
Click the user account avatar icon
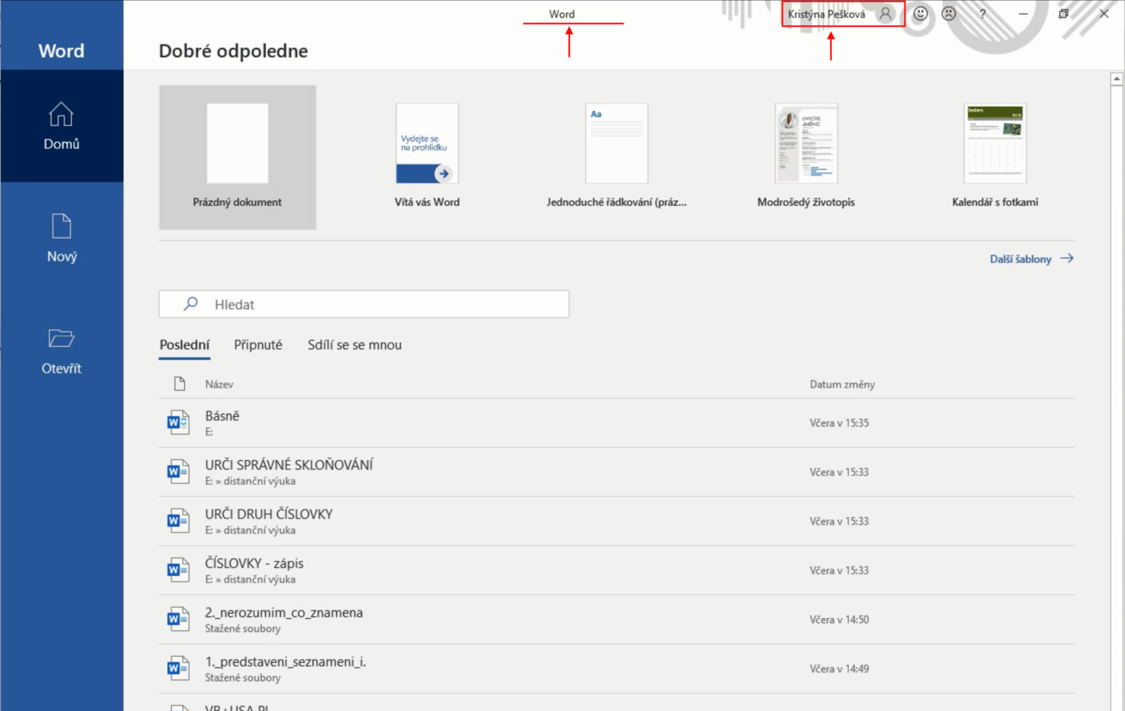(x=885, y=13)
